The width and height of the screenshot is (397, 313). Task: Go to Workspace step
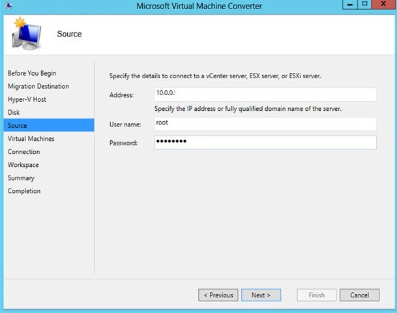click(x=23, y=165)
